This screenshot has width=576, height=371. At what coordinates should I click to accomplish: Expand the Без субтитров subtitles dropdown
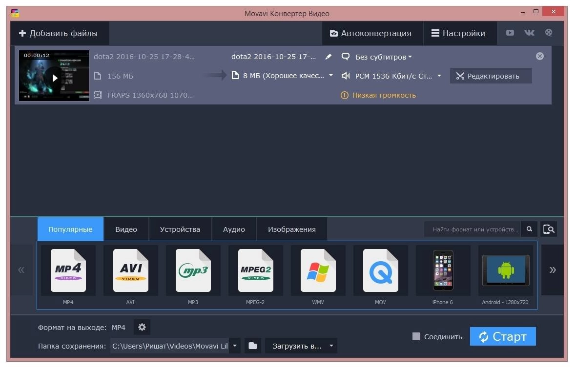(x=384, y=57)
